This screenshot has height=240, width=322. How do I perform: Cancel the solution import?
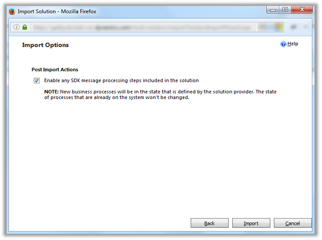point(292,223)
